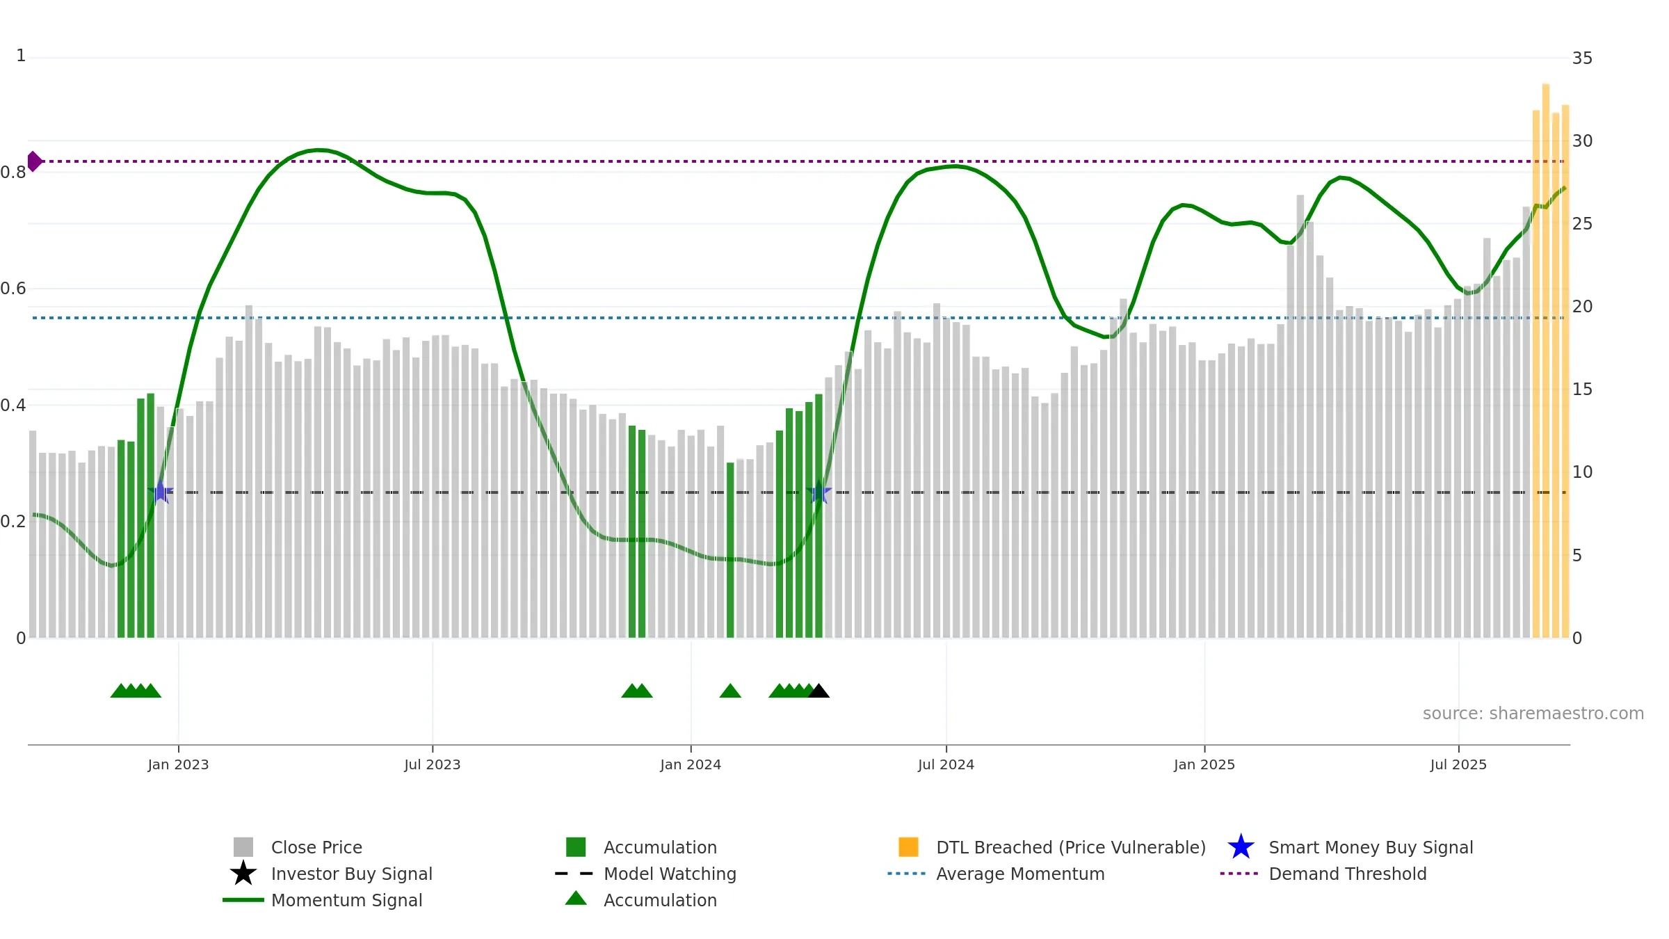Click the black triangle marker below chart
This screenshot has height=939, width=1669.
819,691
